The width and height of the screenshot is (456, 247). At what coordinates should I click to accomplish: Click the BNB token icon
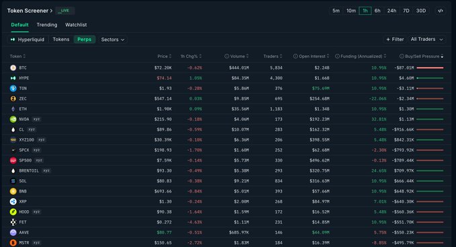coord(13,191)
